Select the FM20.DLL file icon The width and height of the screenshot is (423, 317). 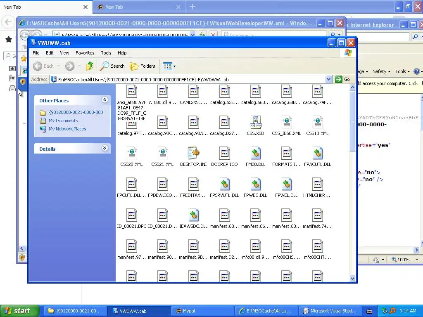pyautogui.click(x=255, y=154)
